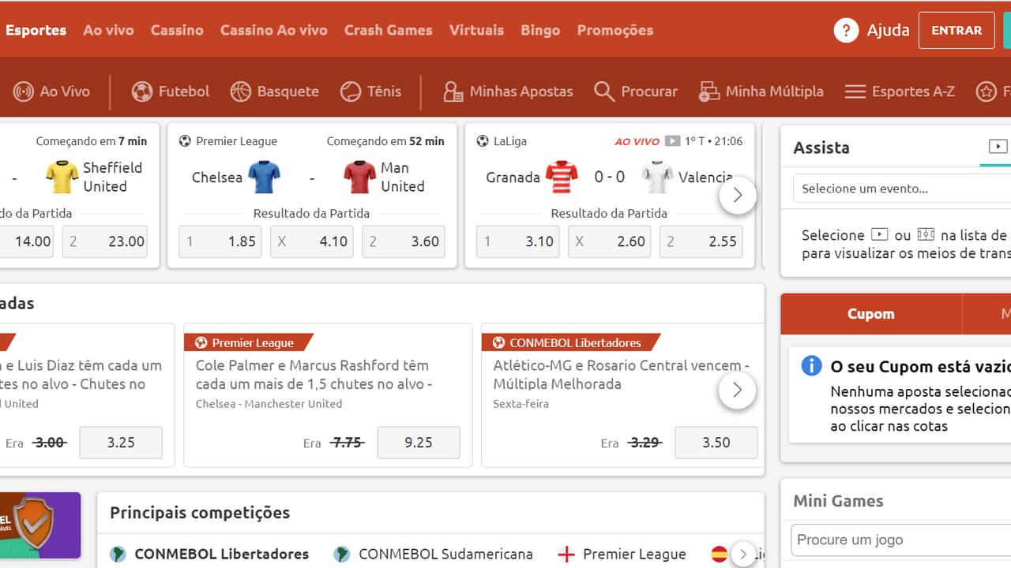Click the info icon in empty Cupom message
This screenshot has height=568, width=1011.
click(811, 366)
